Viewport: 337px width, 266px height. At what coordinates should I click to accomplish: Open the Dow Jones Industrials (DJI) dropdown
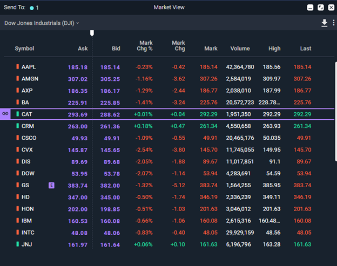pyautogui.click(x=42, y=23)
